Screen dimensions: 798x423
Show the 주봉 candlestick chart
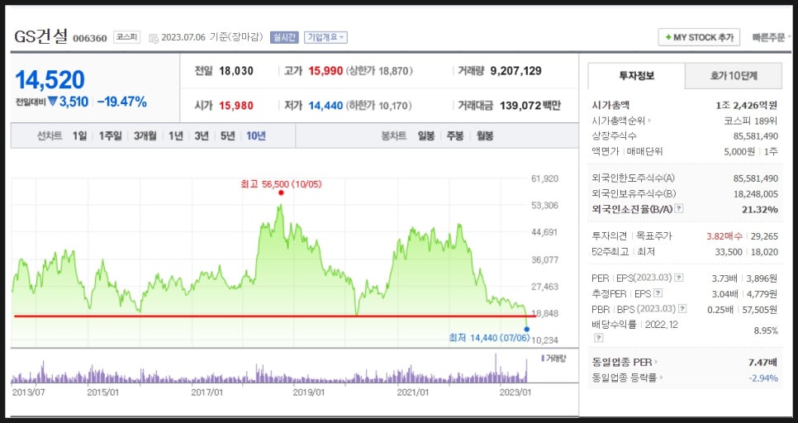455,136
